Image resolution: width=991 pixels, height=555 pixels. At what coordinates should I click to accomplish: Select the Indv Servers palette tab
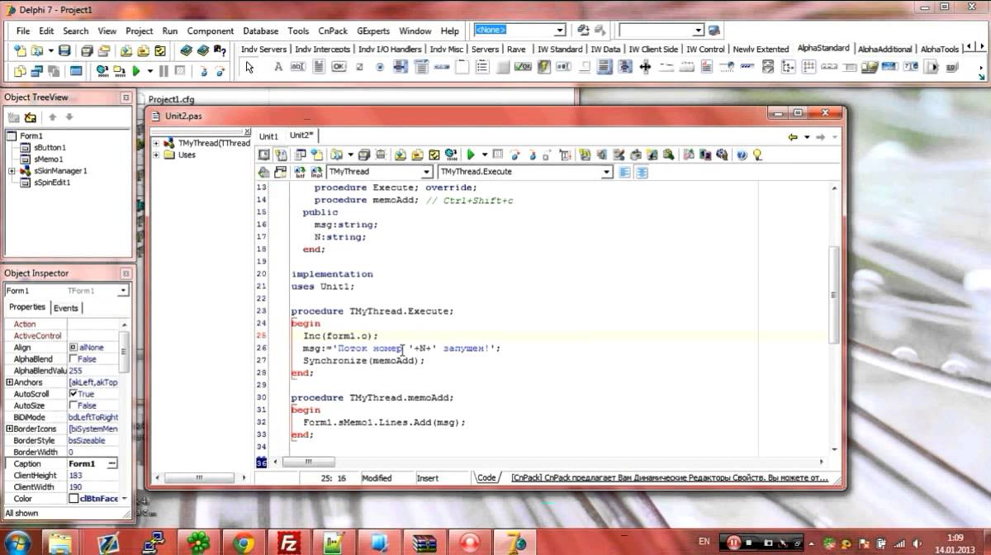(x=263, y=50)
